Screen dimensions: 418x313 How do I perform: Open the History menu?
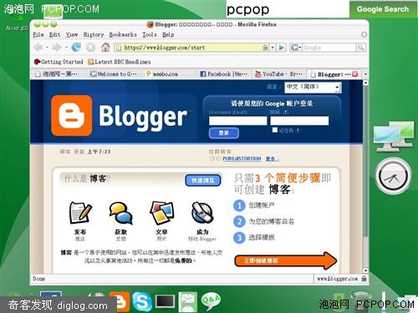tap(94, 35)
